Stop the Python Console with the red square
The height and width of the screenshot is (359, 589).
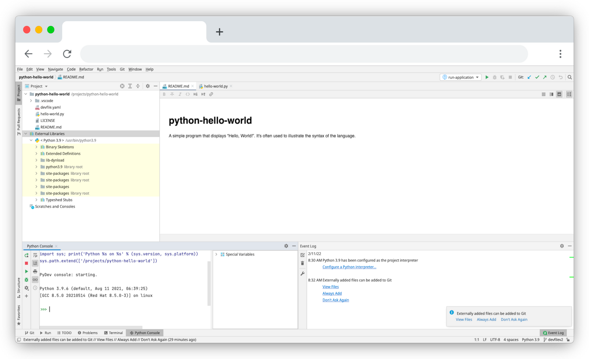tap(26, 263)
